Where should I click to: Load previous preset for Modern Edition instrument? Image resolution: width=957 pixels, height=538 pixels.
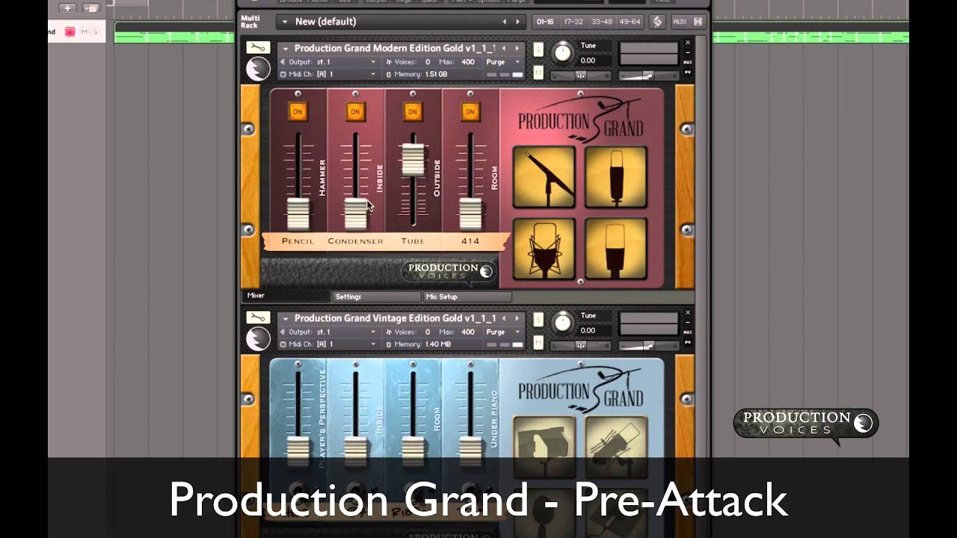(504, 49)
